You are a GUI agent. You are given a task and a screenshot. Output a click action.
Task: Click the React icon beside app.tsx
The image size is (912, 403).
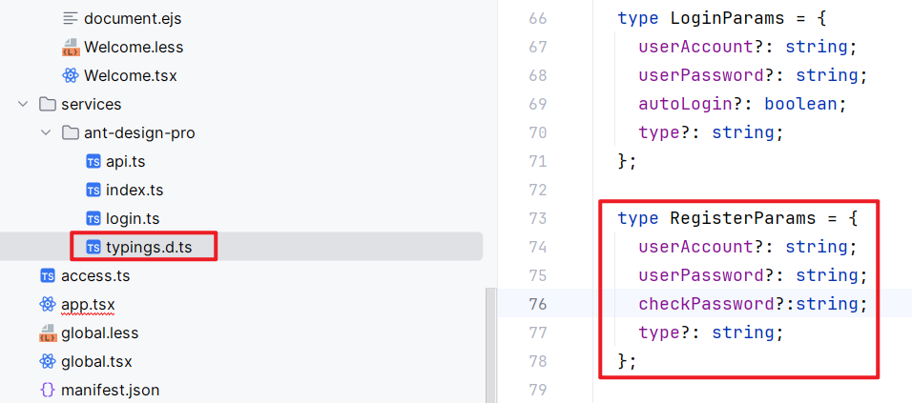[47, 304]
